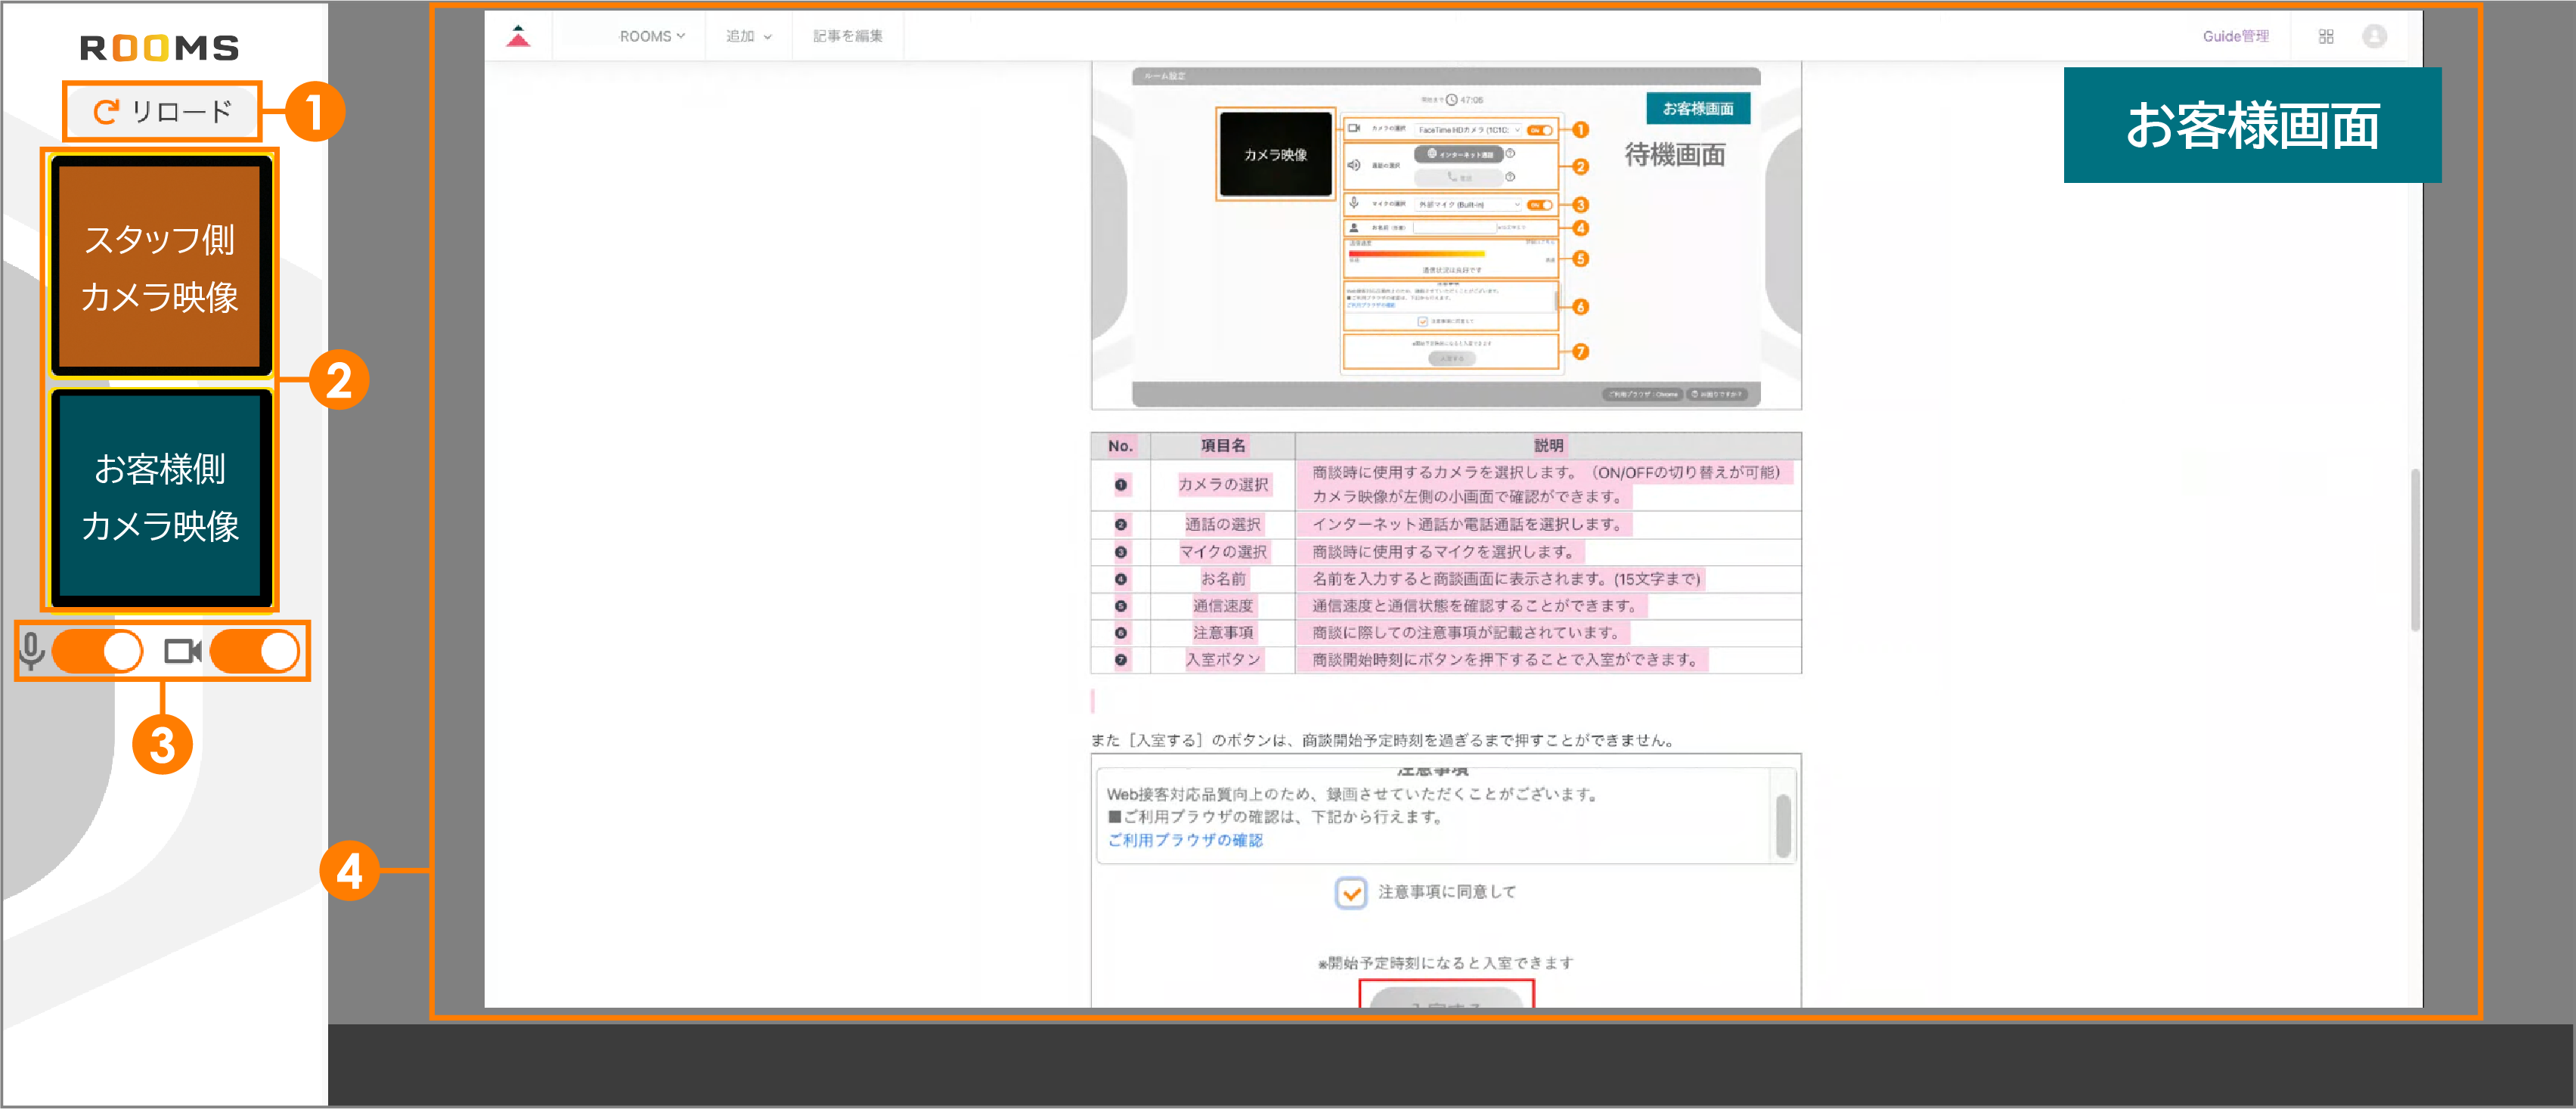Image resolution: width=2576 pixels, height=1109 pixels.
Task: Click the 待機画面 guide screenshot image
Action: point(1446,237)
